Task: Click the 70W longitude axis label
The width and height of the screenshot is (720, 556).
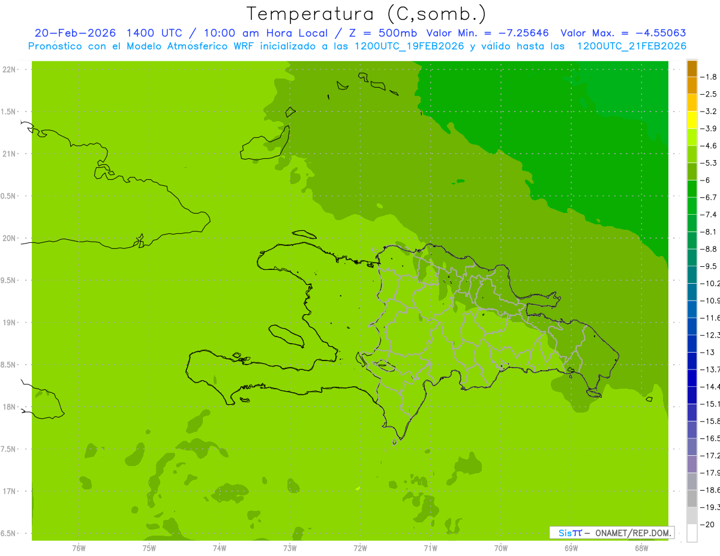Action: tap(501, 548)
